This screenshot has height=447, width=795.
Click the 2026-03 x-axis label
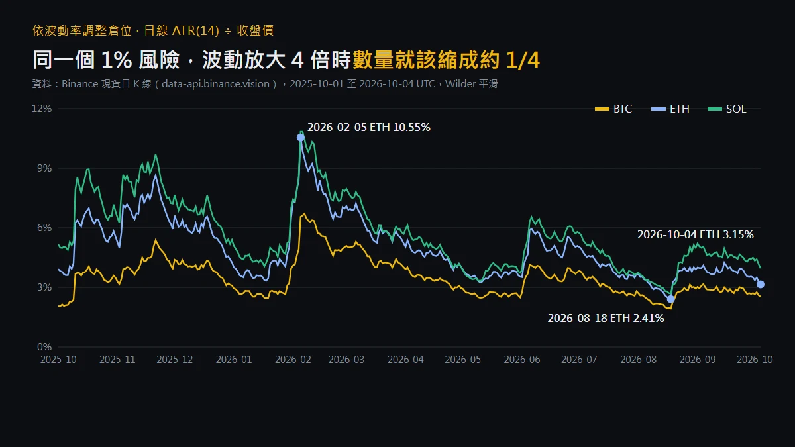(x=346, y=360)
